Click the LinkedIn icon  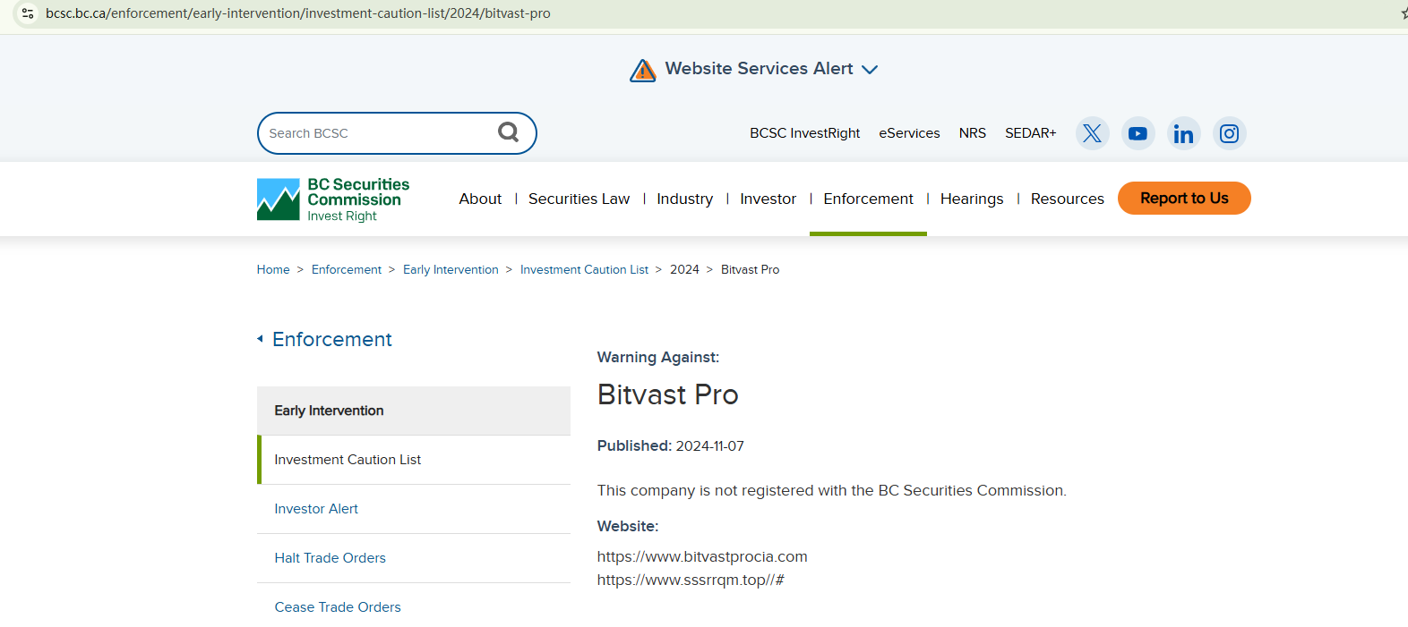pyautogui.click(x=1183, y=133)
